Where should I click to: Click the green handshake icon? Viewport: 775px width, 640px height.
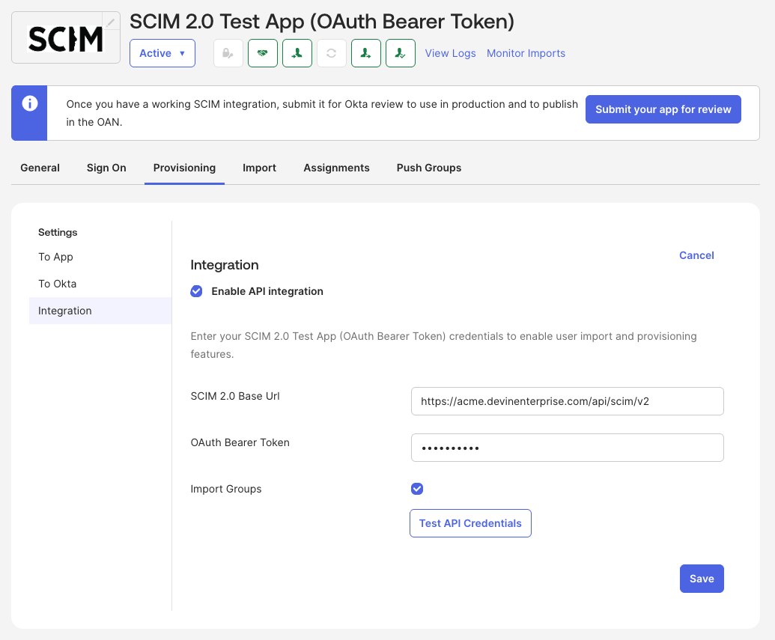pos(263,53)
